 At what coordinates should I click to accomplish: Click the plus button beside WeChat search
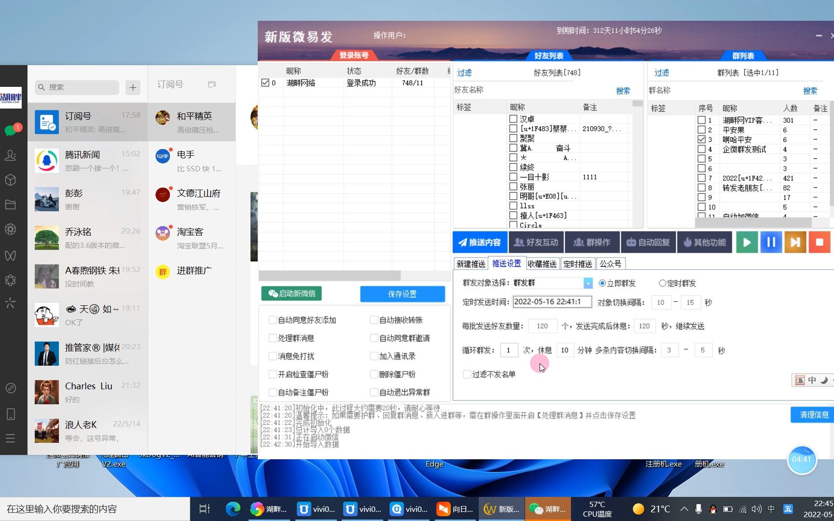pos(133,87)
